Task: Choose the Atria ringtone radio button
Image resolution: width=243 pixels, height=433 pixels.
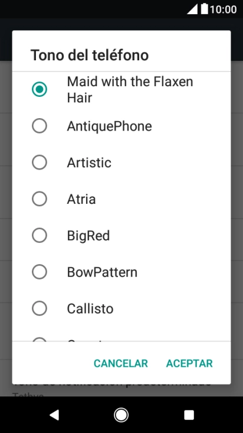Action: coord(40,199)
